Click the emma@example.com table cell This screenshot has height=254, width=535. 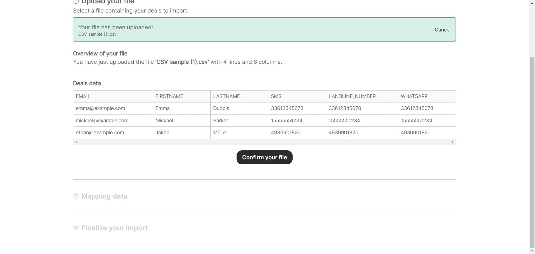click(x=100, y=108)
